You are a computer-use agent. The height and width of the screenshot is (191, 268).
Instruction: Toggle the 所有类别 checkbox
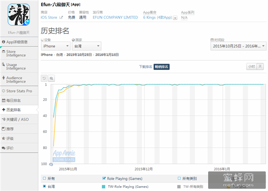coord(179,178)
